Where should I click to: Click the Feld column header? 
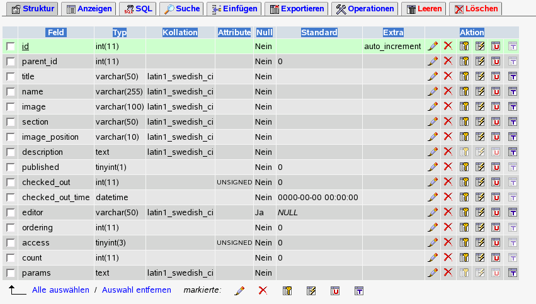point(56,32)
